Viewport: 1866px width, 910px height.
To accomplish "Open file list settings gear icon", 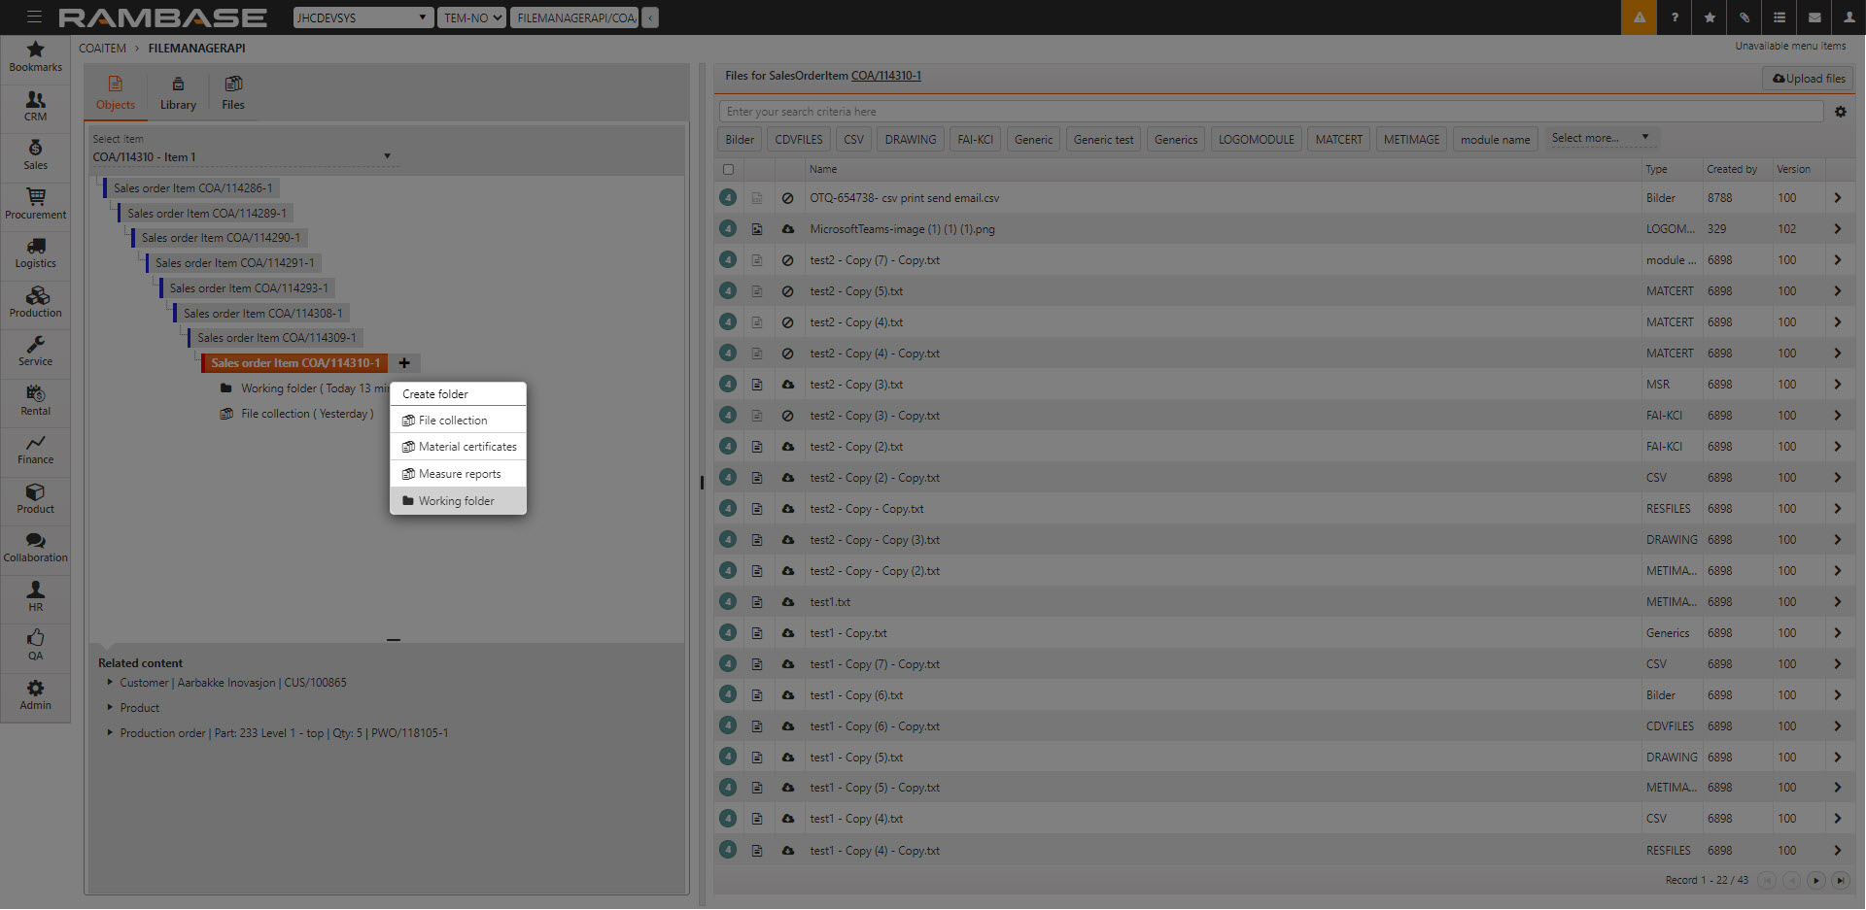I will pos(1840,112).
